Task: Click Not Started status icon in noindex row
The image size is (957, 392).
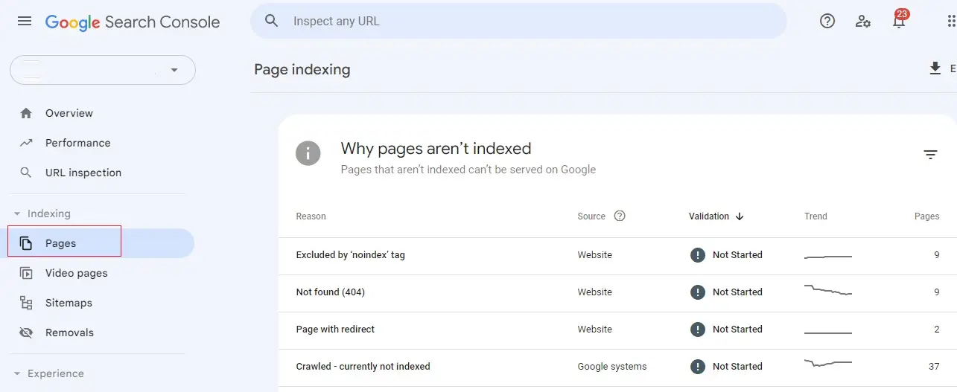Action: coord(697,255)
